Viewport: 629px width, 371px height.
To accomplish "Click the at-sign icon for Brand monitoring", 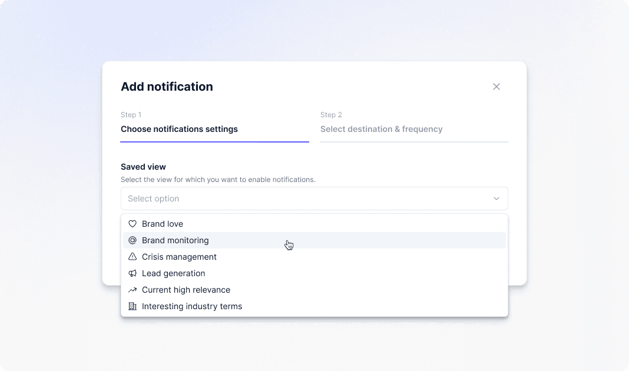I will tap(133, 240).
